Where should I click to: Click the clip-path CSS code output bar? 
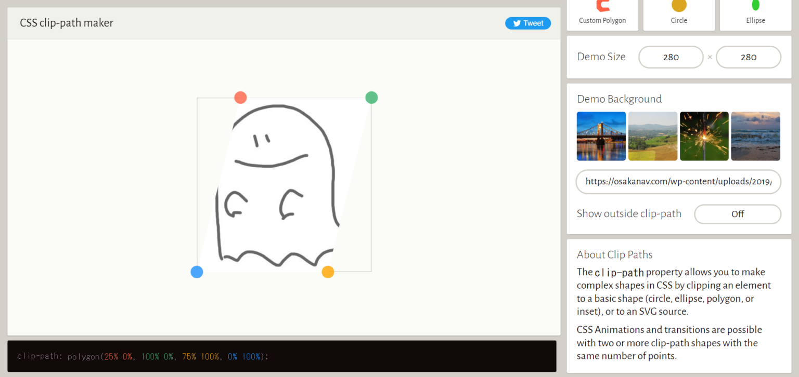283,357
